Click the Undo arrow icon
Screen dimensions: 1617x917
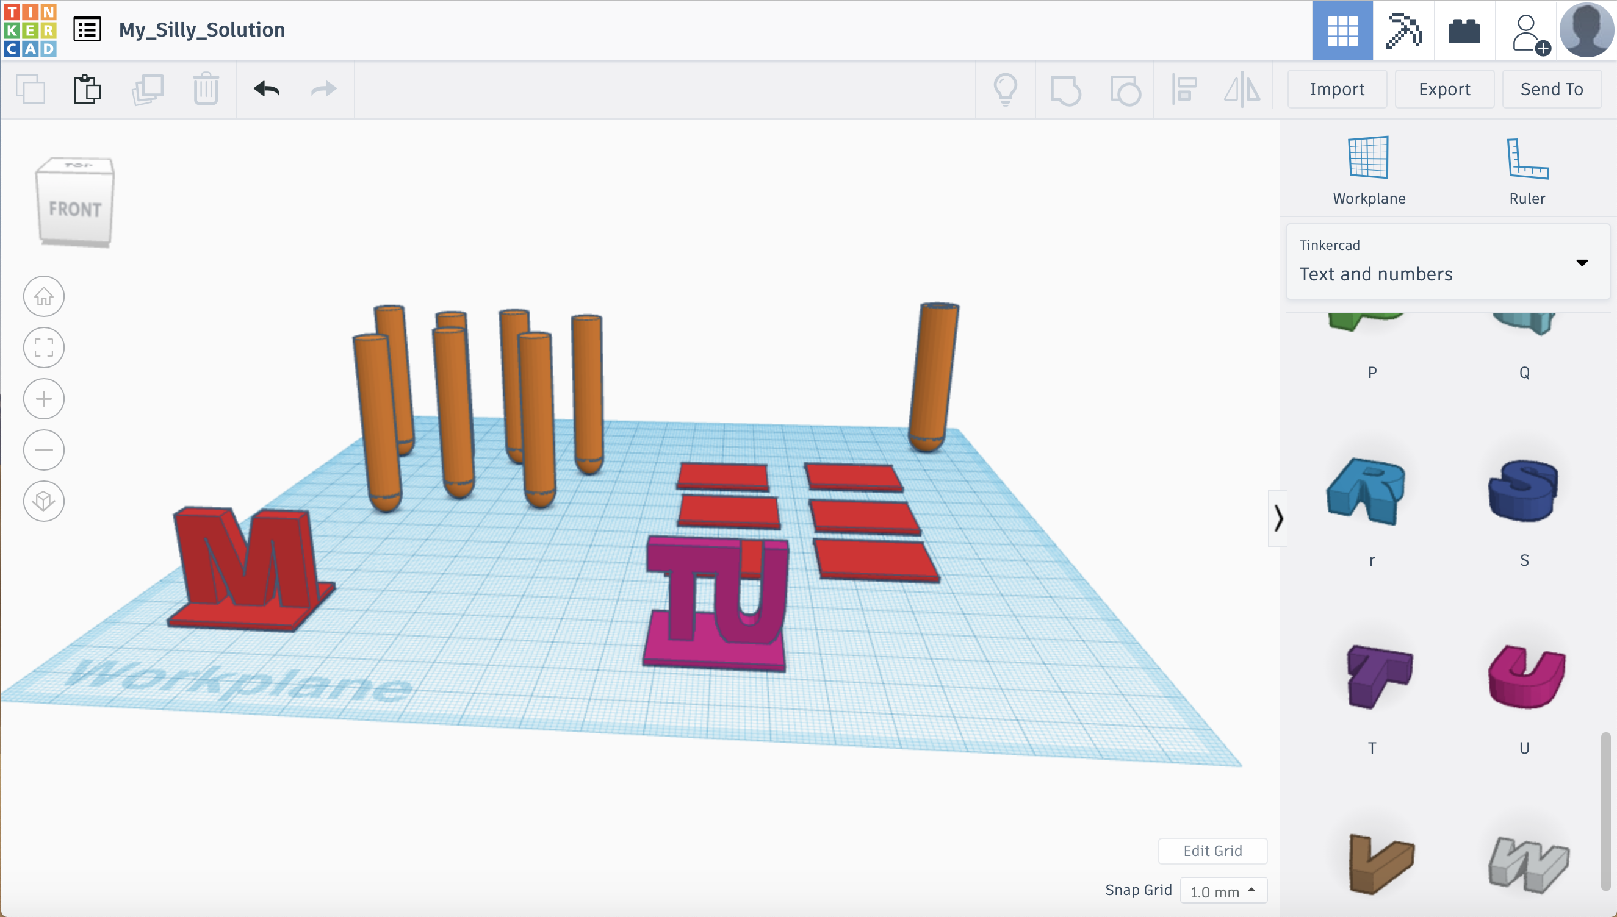click(x=267, y=90)
